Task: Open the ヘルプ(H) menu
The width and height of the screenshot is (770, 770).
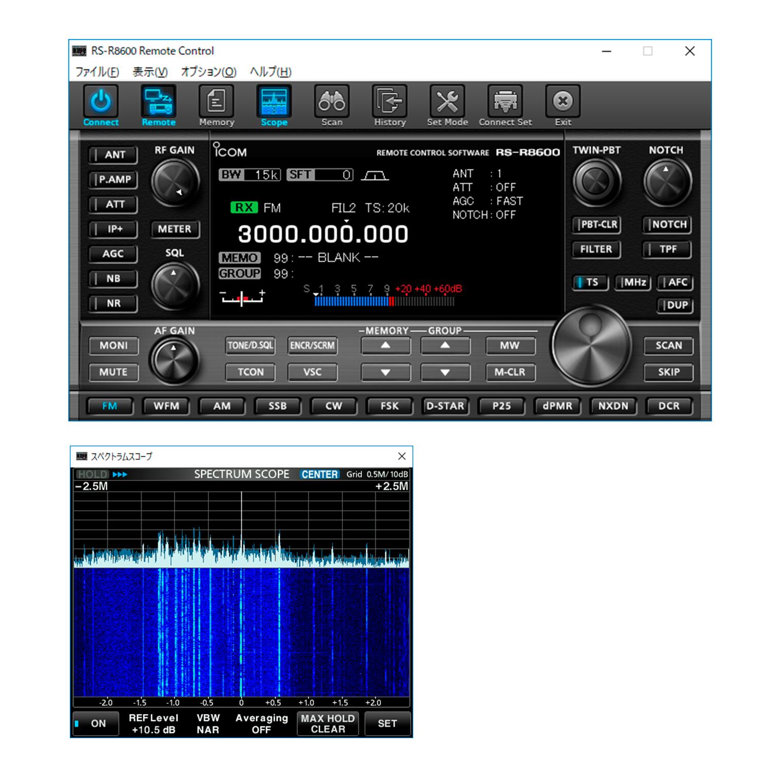Action: coord(271,72)
